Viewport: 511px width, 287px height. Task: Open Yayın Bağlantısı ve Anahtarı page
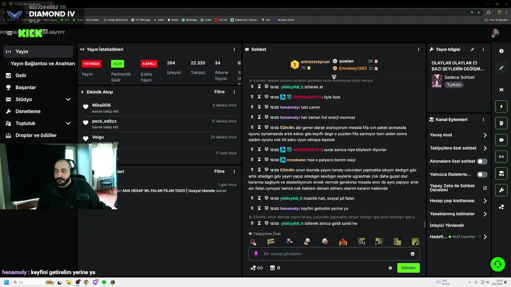pos(43,63)
